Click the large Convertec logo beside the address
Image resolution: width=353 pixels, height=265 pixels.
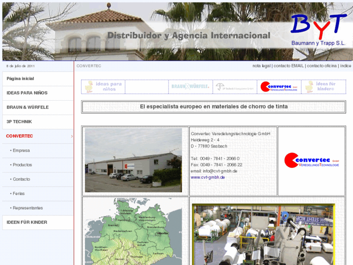(x=312, y=160)
